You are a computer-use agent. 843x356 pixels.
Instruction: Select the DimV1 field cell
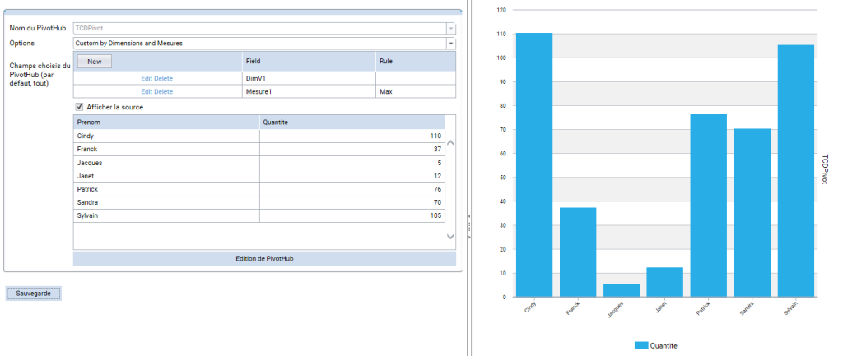[x=309, y=78]
